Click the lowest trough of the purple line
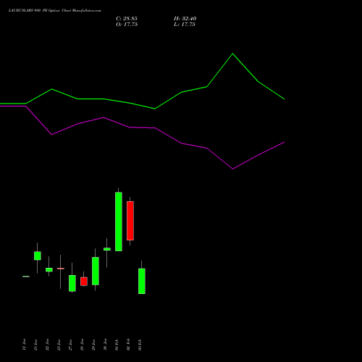Viewport: 362px width, 362px height. tap(232, 169)
